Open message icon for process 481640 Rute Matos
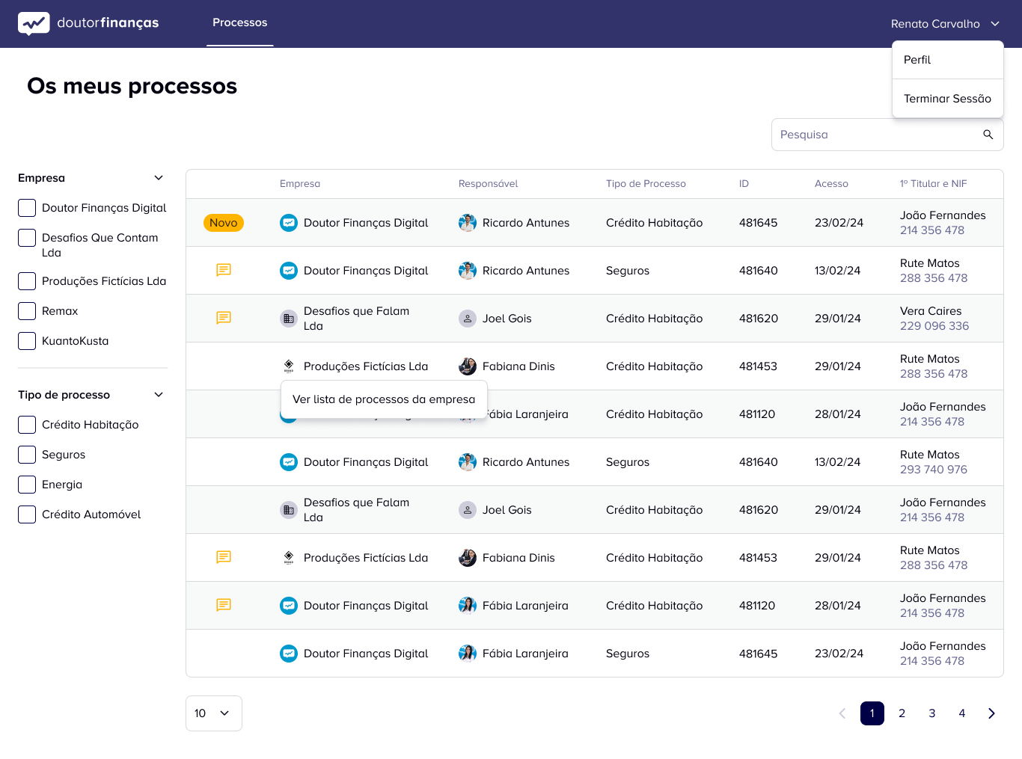The image size is (1022, 759). coord(223,270)
